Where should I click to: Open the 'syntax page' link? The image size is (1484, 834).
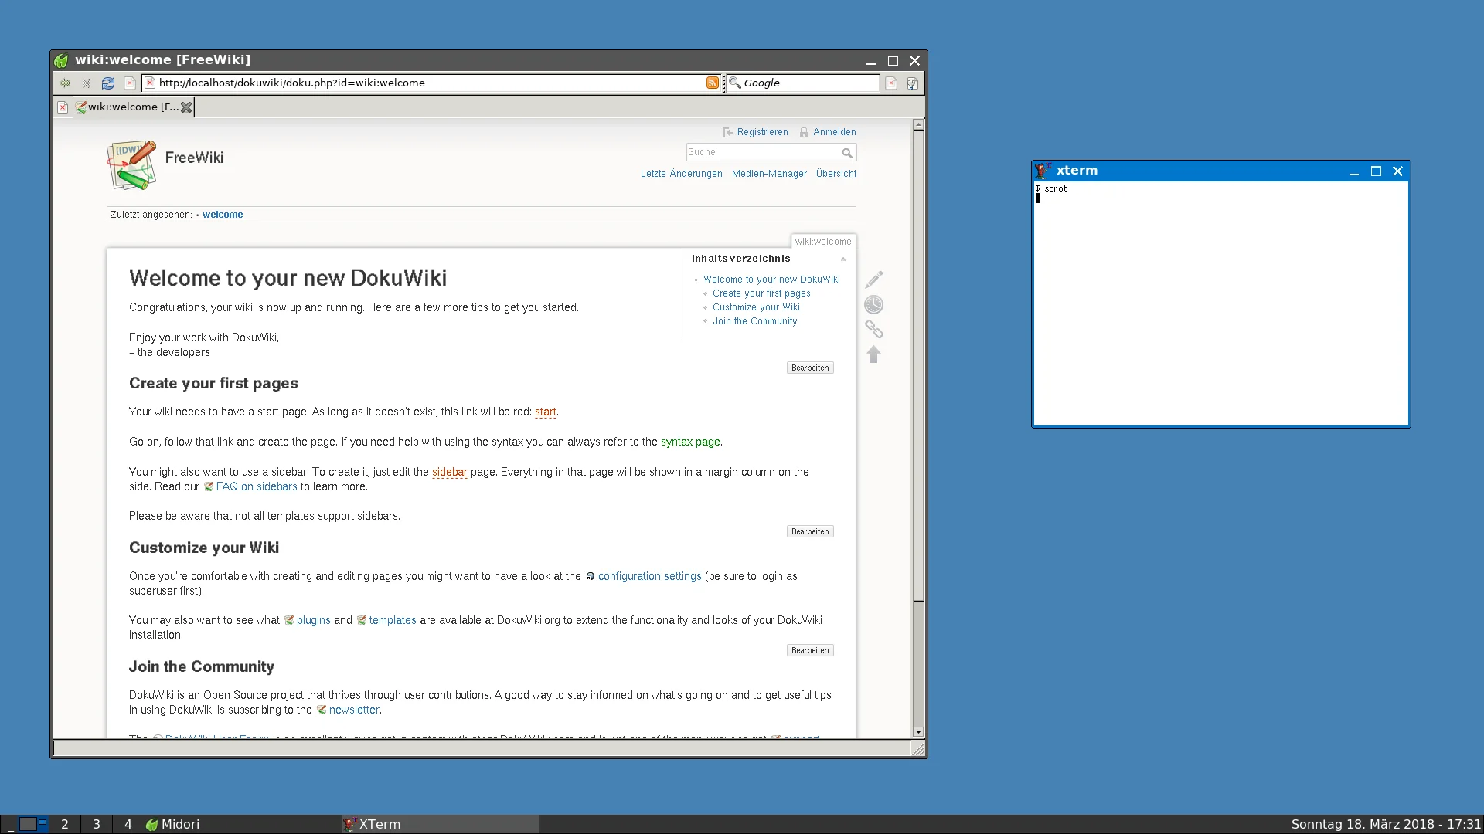click(690, 442)
